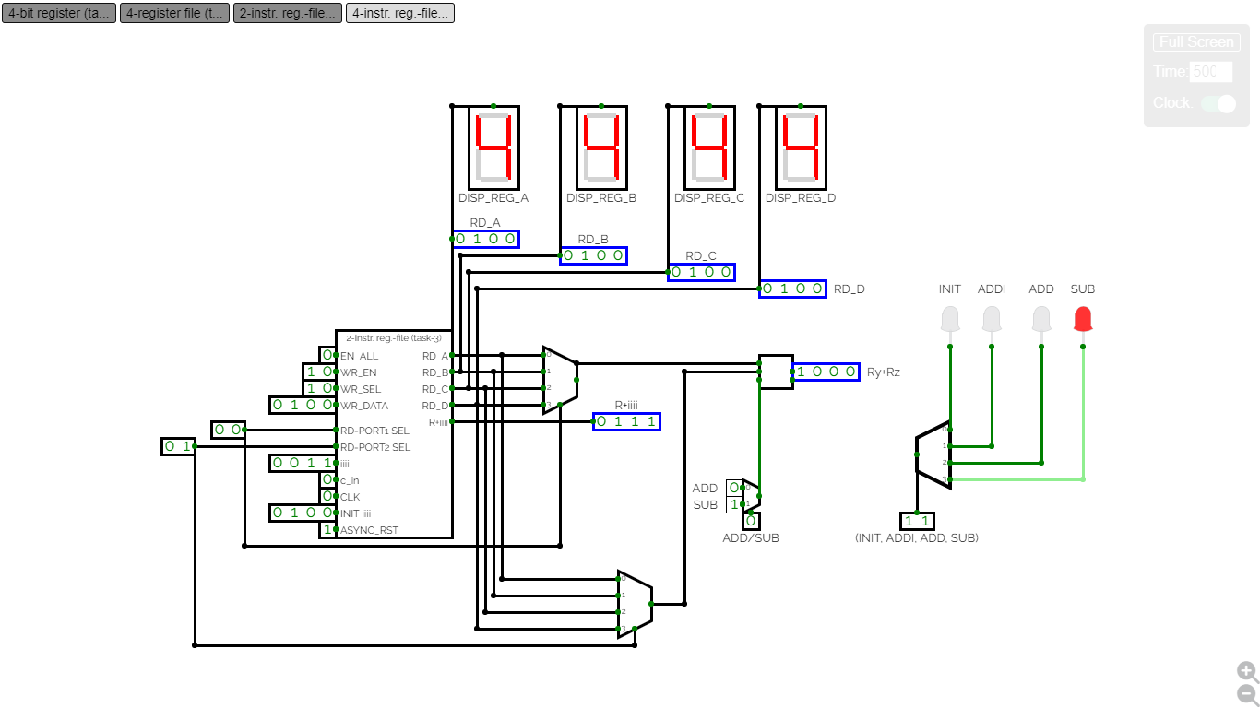The image size is (1260, 708).
Task: Toggle the WR_EN input bits
Action: point(319,372)
